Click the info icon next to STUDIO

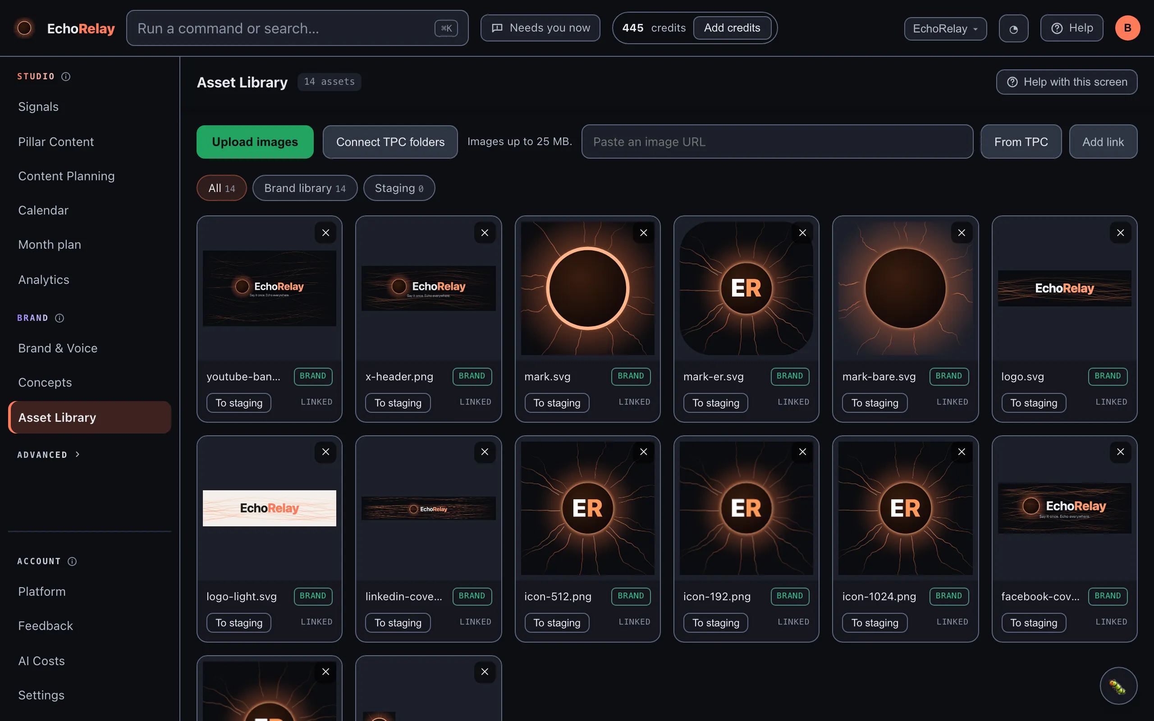pos(66,76)
